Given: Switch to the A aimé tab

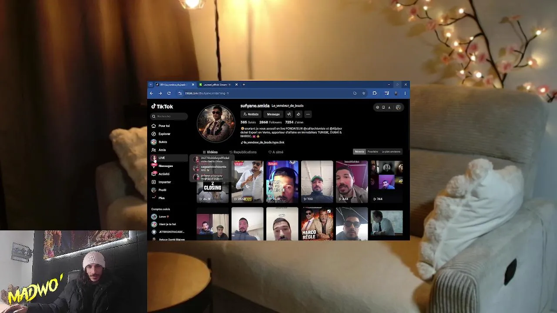Looking at the screenshot, I should click(276, 152).
